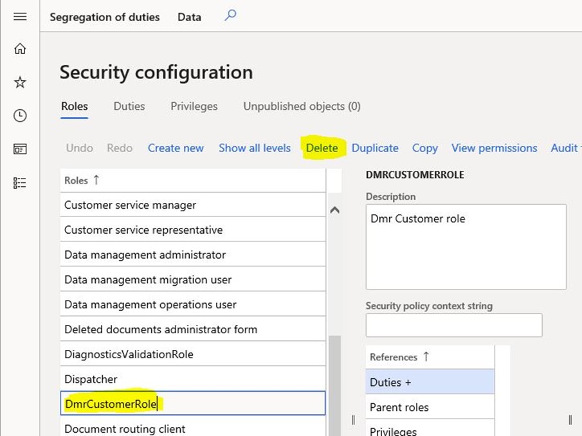The width and height of the screenshot is (582, 436).
Task: Open Segregation of duties menu
Action: 105,17
